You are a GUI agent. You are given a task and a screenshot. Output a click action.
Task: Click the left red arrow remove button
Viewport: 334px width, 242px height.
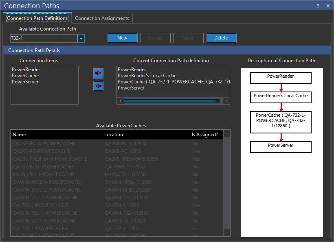click(98, 86)
